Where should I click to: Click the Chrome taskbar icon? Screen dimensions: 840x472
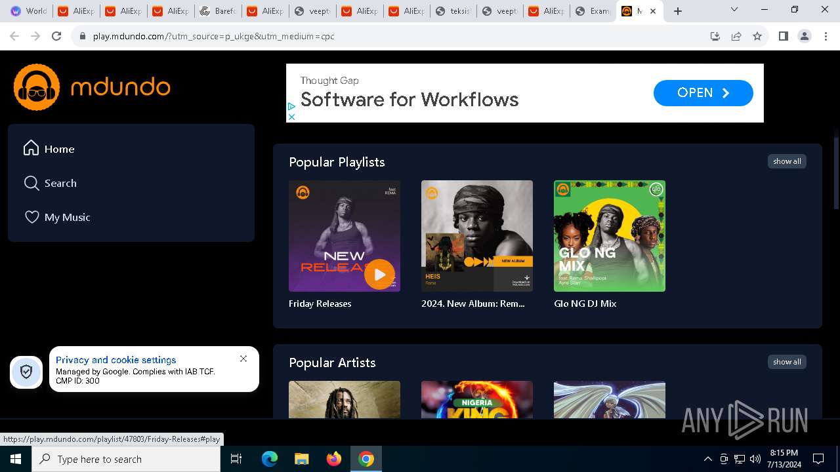(x=366, y=459)
